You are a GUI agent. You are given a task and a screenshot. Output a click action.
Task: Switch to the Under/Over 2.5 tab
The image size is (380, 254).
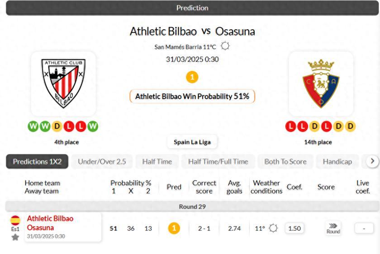(x=102, y=162)
